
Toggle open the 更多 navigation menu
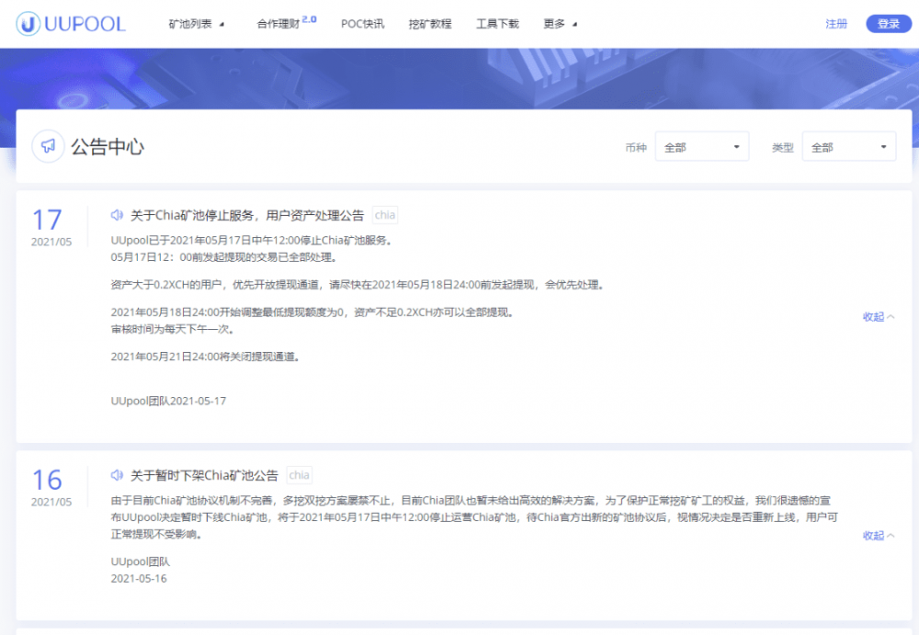click(556, 24)
